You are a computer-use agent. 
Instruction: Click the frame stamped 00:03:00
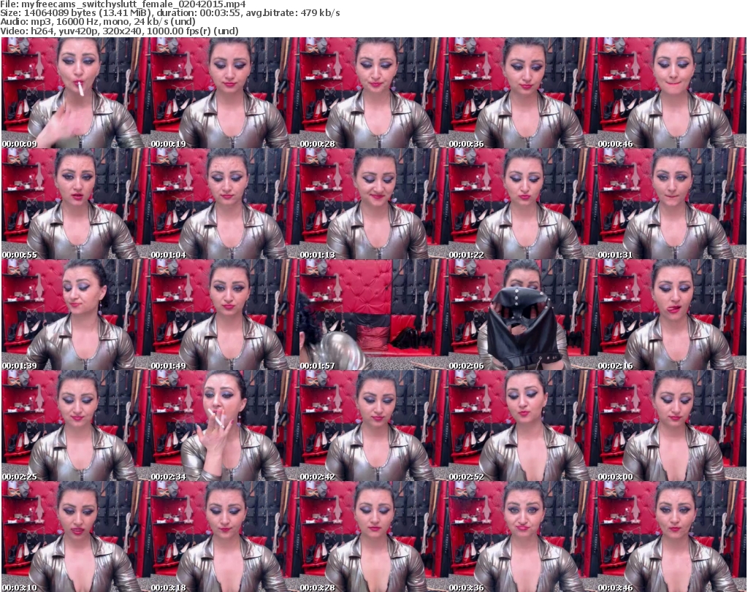672,426
